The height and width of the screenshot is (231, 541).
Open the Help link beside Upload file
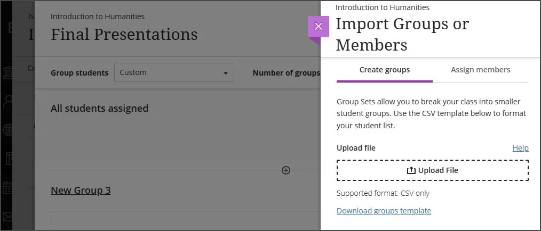click(x=520, y=148)
